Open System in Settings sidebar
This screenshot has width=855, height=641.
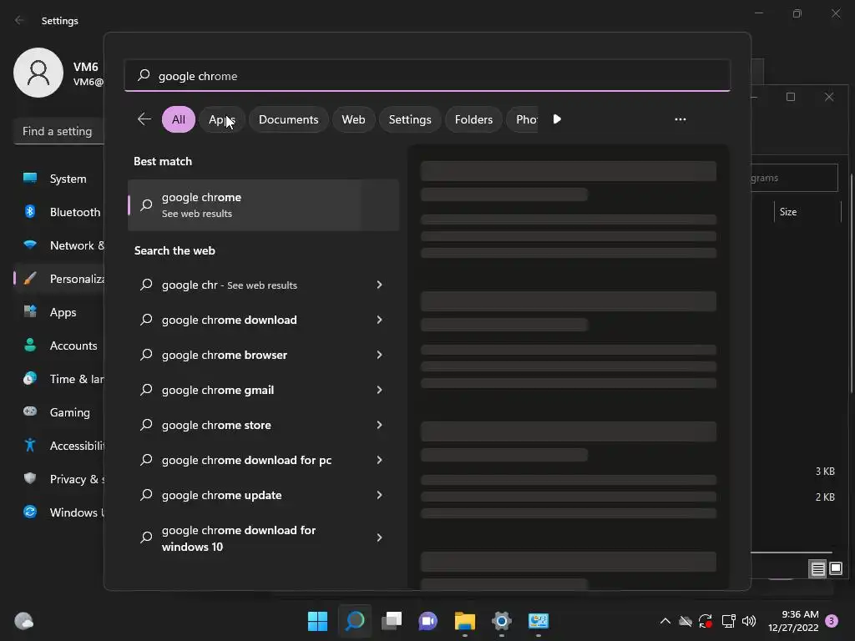pos(59,179)
